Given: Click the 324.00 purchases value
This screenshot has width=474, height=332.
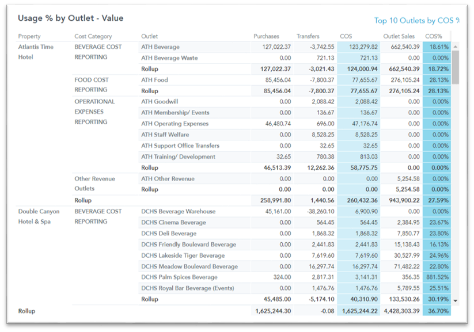Looking at the screenshot, I should pos(282,277).
